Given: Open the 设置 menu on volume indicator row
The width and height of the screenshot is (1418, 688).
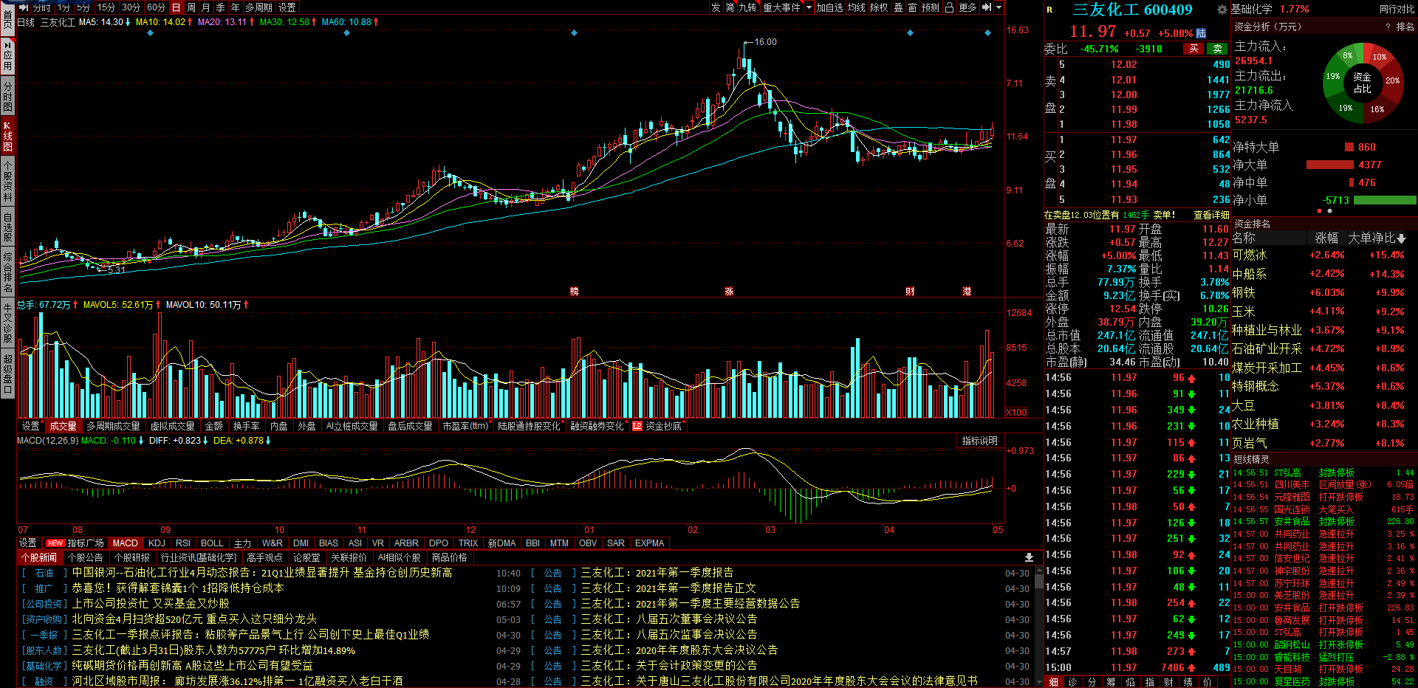Looking at the screenshot, I should pos(31,426).
